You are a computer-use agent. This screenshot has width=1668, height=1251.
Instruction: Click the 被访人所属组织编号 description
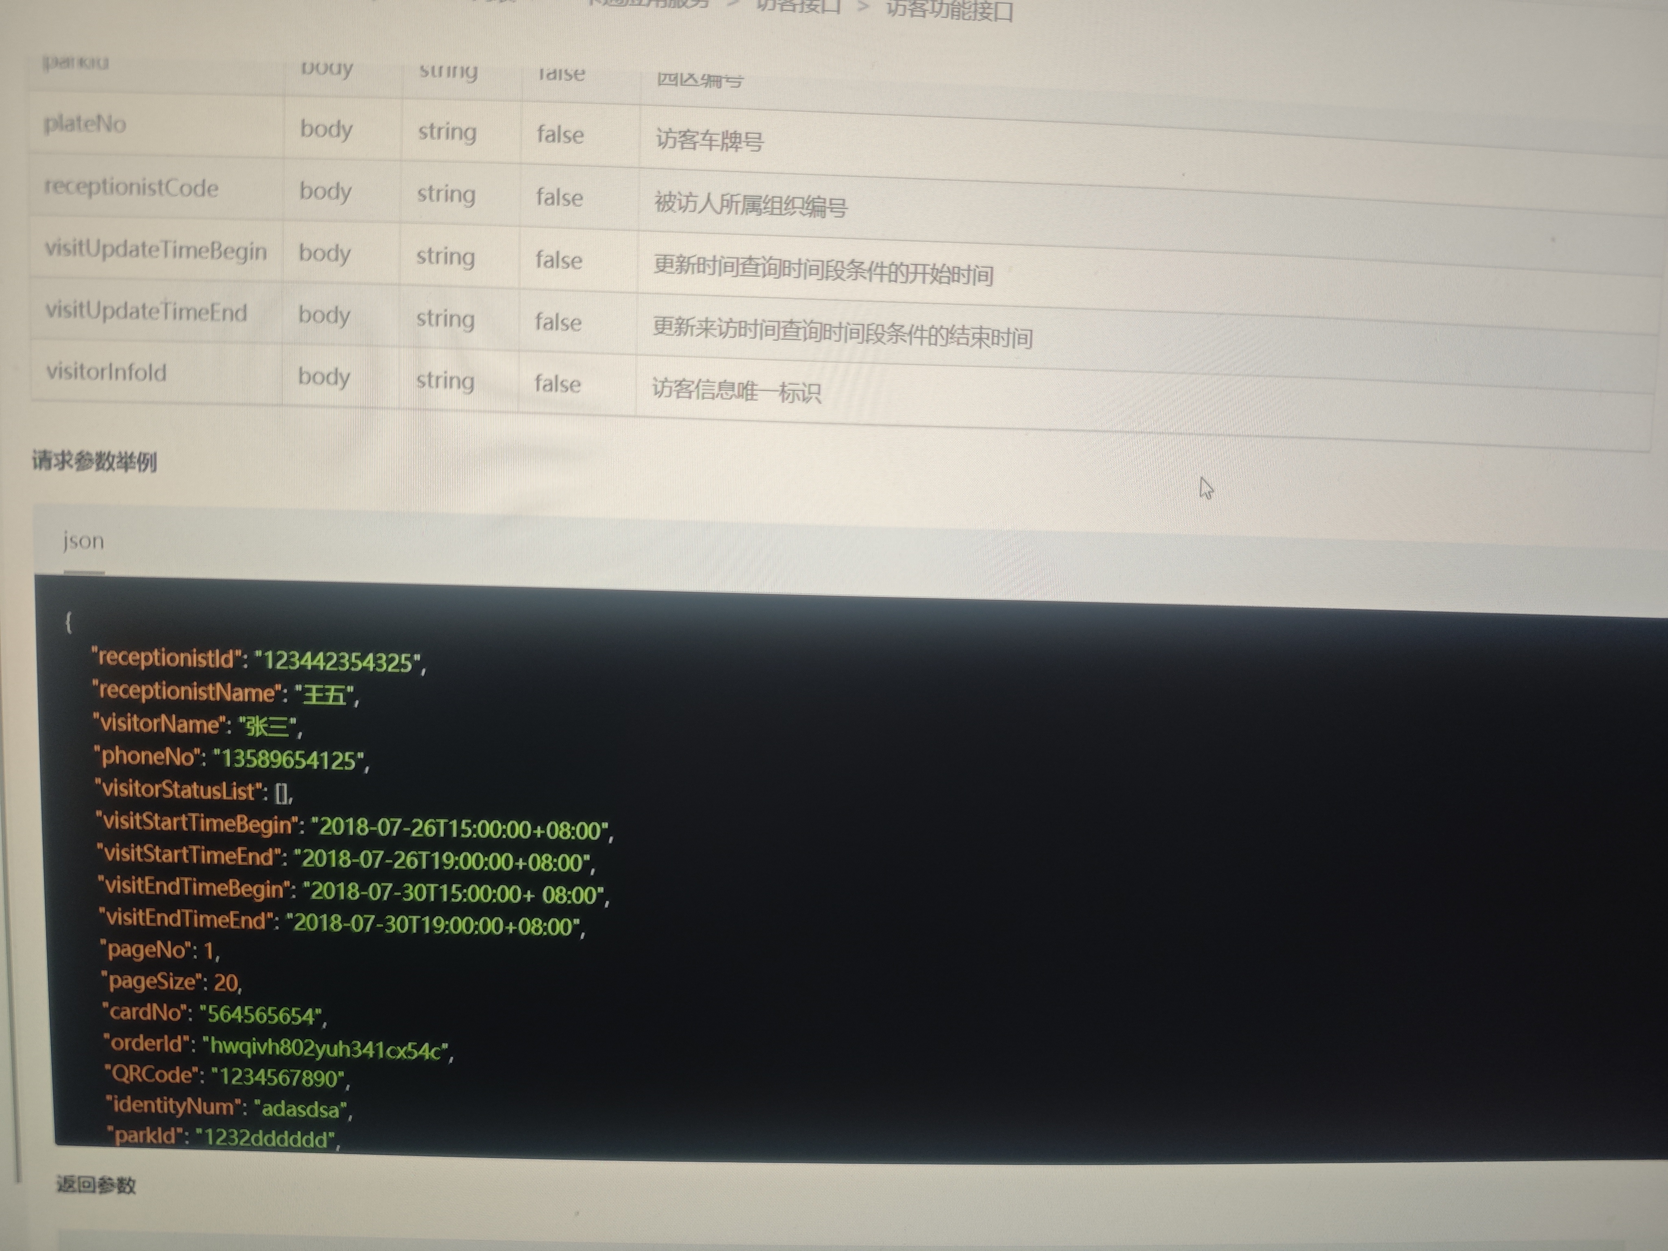[750, 204]
